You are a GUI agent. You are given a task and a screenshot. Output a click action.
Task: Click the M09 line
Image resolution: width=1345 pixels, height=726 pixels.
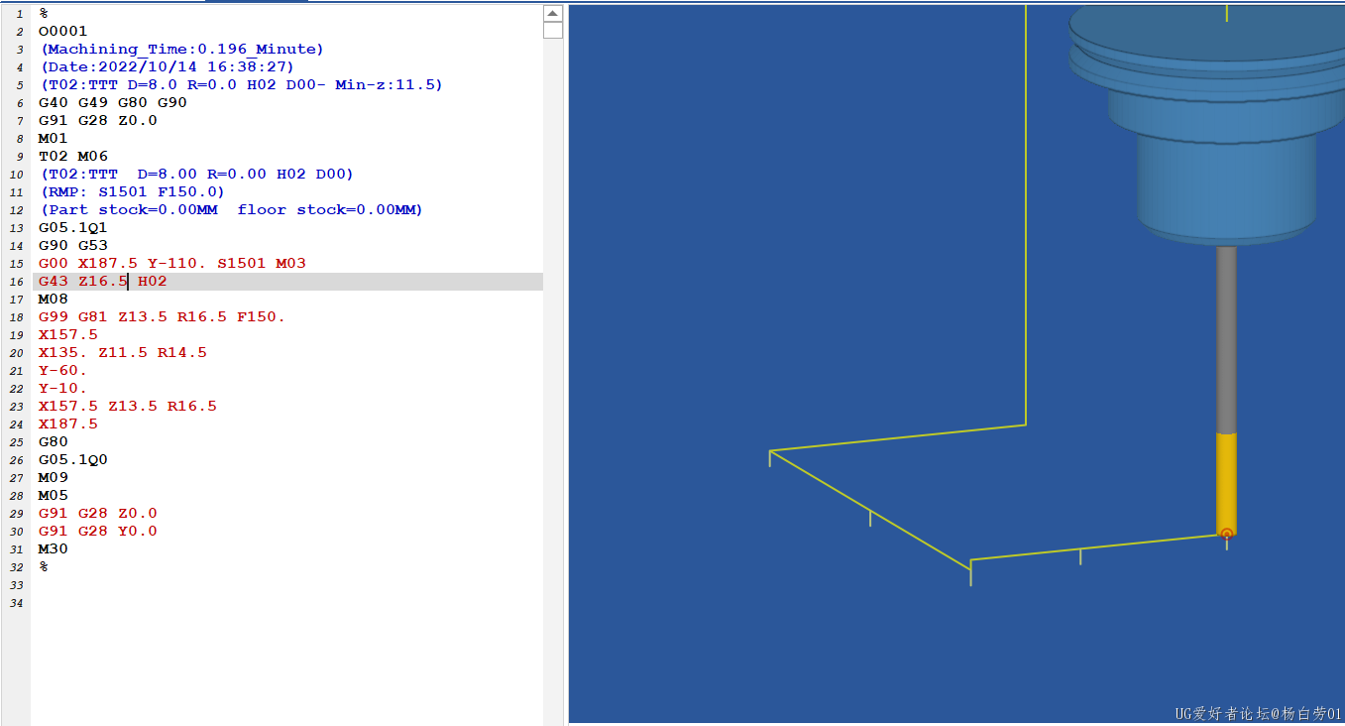[54, 477]
